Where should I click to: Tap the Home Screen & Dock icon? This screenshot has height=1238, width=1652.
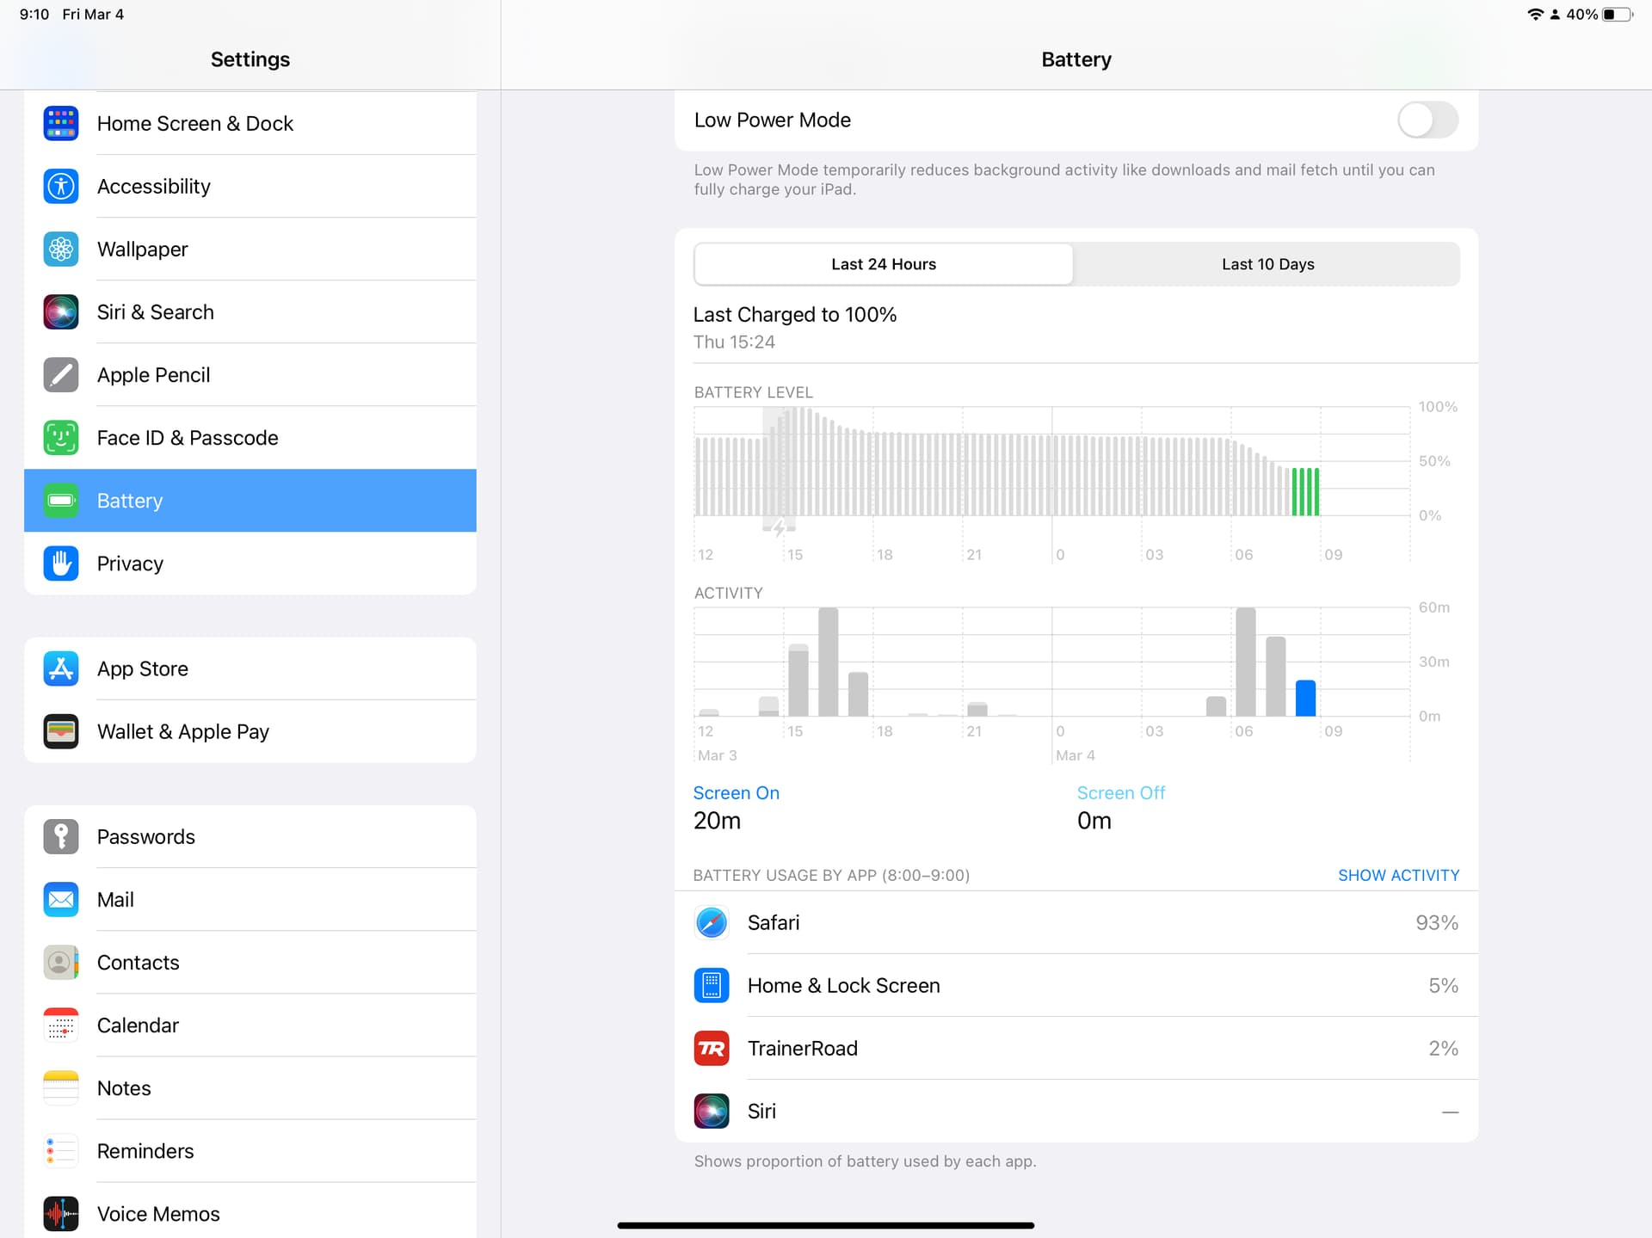[x=61, y=123]
